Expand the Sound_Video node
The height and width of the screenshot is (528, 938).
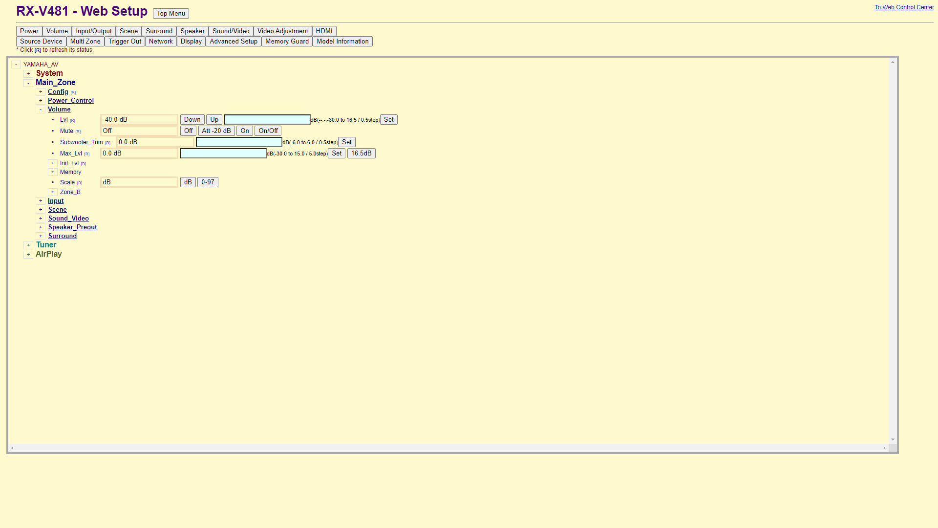click(41, 219)
